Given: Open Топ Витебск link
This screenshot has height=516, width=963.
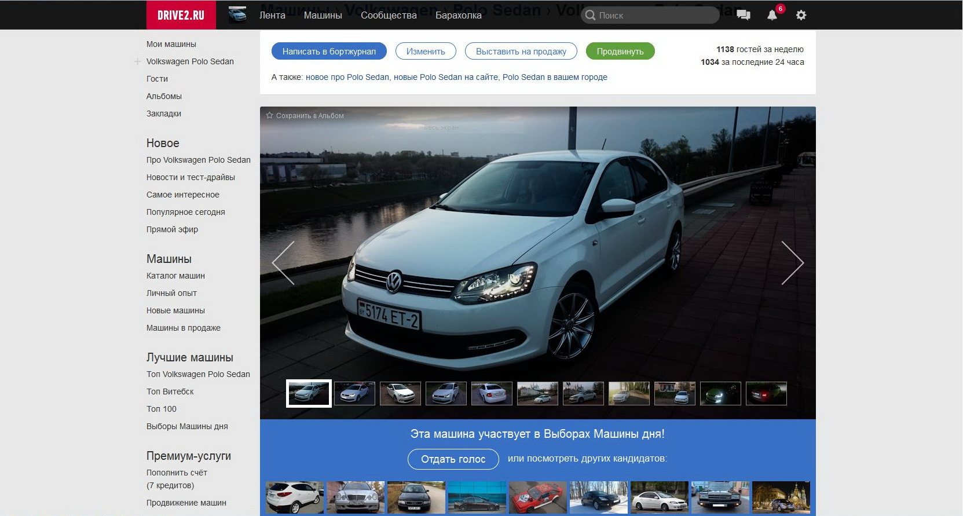Looking at the screenshot, I should (x=170, y=391).
